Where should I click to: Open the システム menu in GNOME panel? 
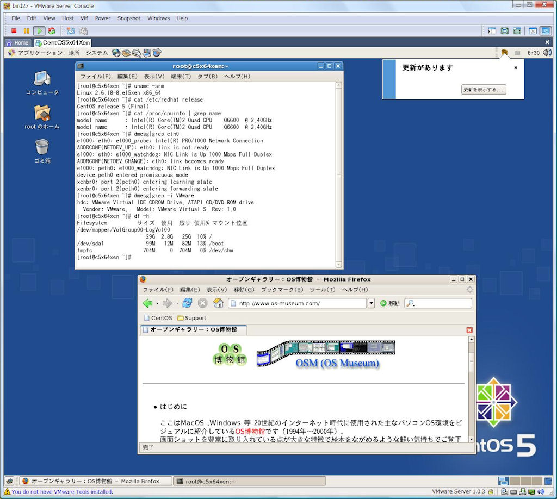(x=97, y=53)
